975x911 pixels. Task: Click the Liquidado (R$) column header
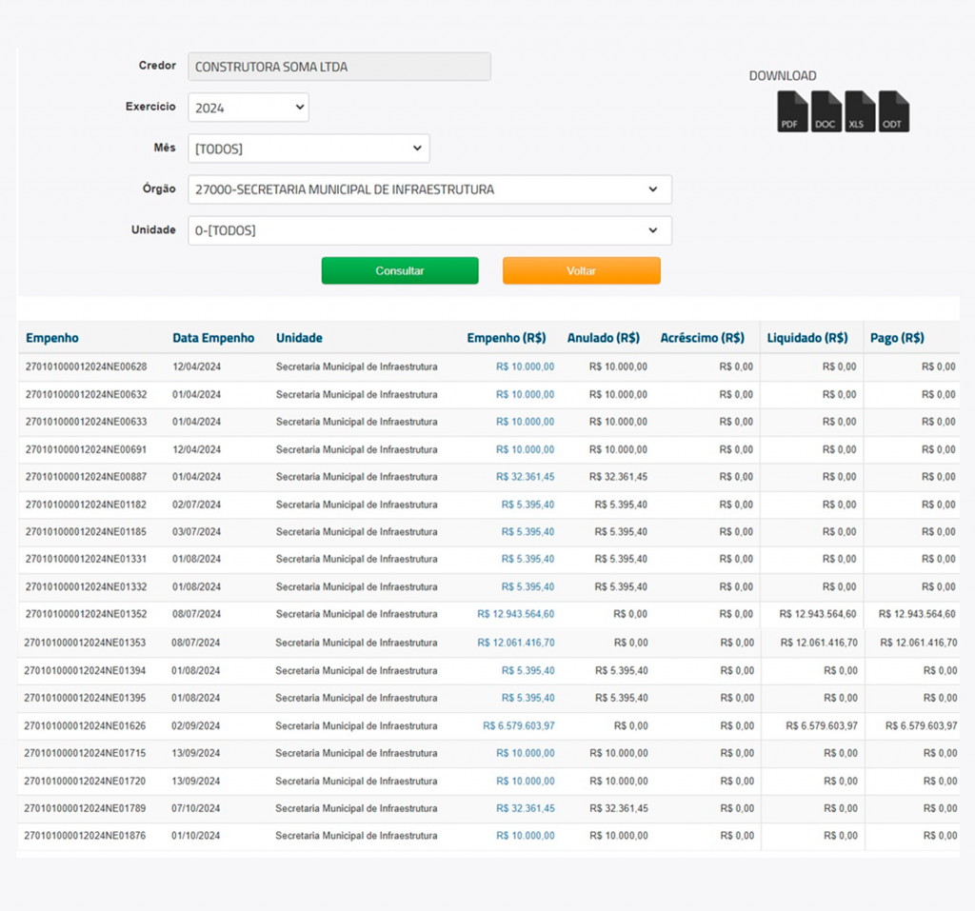(807, 338)
